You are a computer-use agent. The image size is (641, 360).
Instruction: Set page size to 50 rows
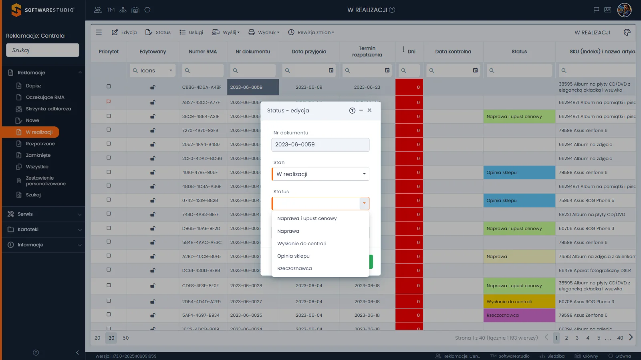point(125,338)
